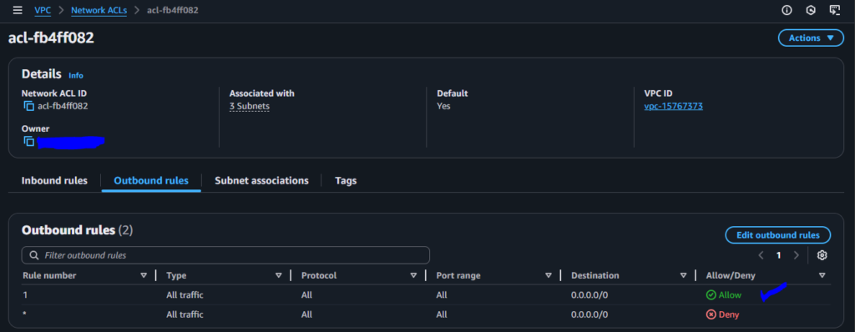Open the Tags tab

coord(346,180)
